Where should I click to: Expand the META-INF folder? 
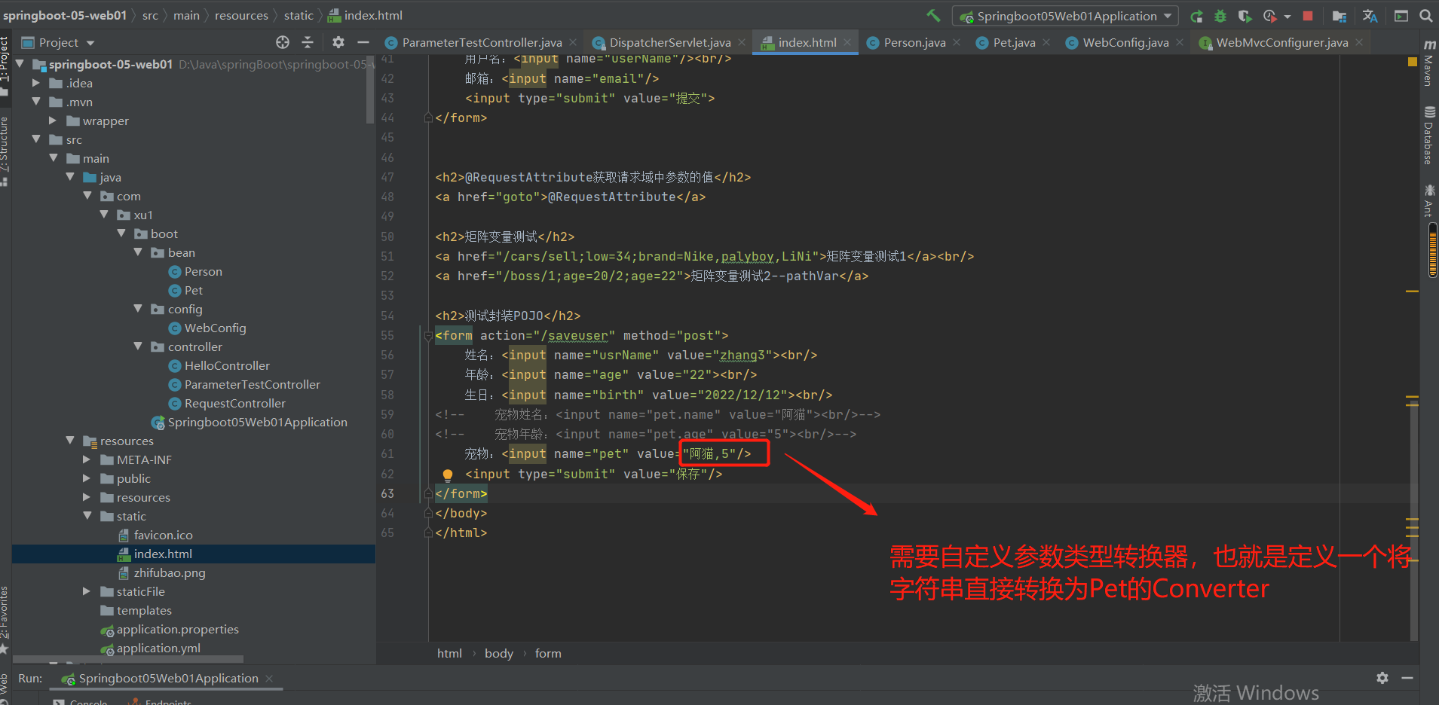pyautogui.click(x=87, y=459)
